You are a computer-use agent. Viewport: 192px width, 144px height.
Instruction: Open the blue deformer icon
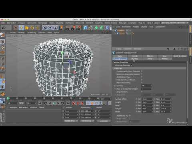(107, 28)
